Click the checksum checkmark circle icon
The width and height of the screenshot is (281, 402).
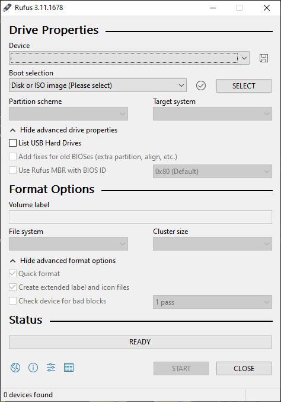tap(201, 86)
